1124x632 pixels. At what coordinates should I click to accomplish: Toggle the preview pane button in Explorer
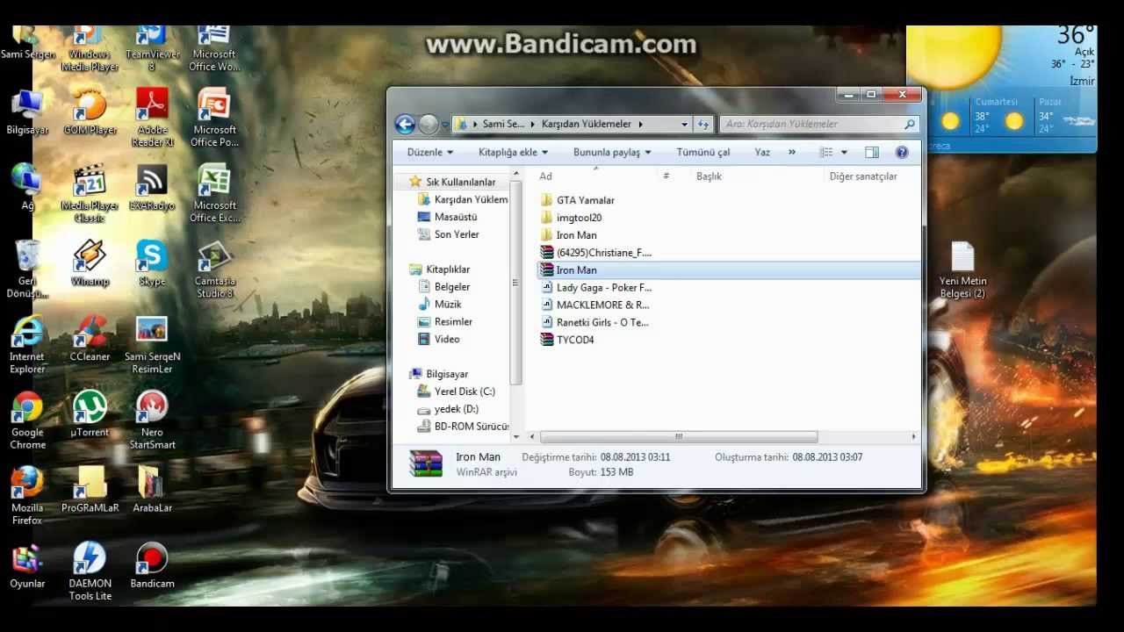(871, 152)
